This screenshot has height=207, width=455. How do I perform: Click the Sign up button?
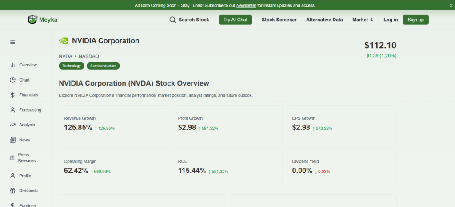click(x=415, y=20)
